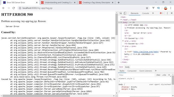Click the page's horizontal scrollbar thumb
This screenshot has height=97, width=174.
tap(36, 96)
